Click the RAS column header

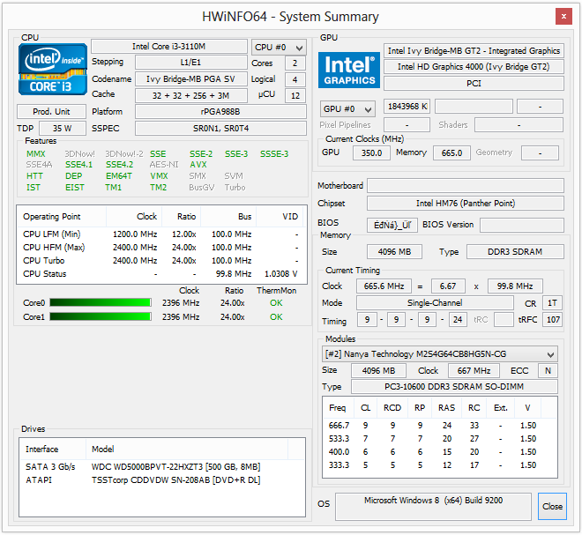point(446,408)
